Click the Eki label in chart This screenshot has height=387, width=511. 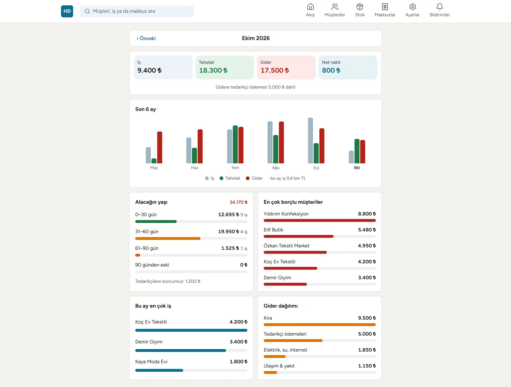pyautogui.click(x=357, y=168)
